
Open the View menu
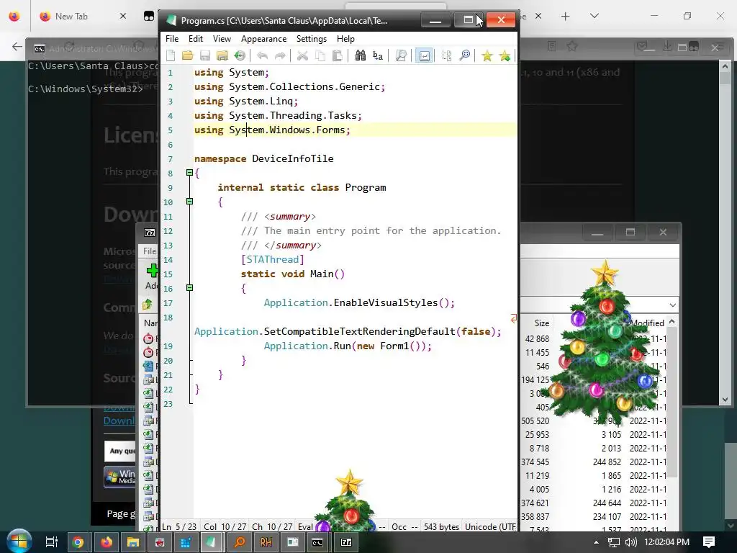click(x=222, y=39)
